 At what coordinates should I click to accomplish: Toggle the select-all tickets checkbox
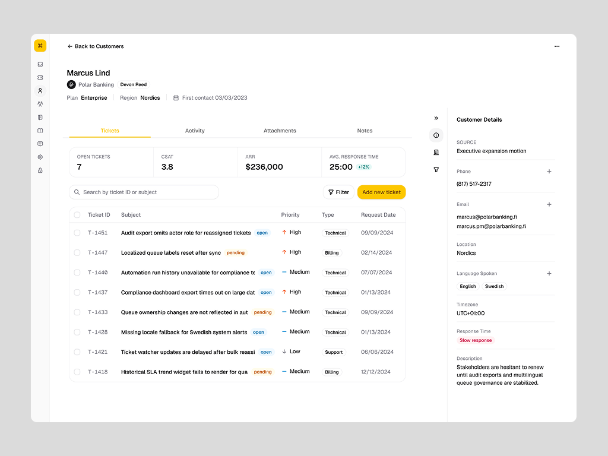pos(77,215)
